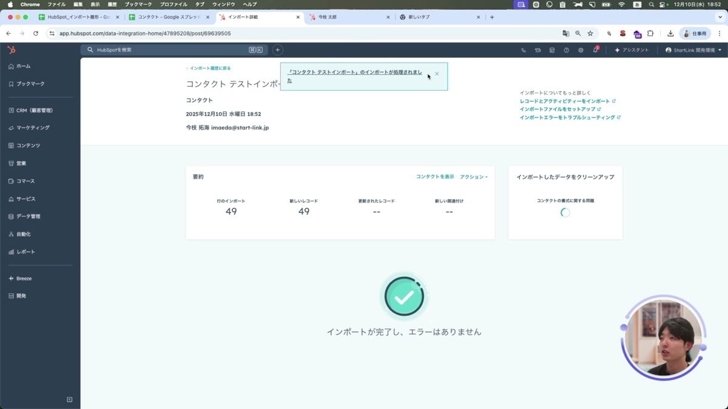Open the データ管理 sidebar section
Image resolution: width=728 pixels, height=409 pixels.
tap(28, 216)
